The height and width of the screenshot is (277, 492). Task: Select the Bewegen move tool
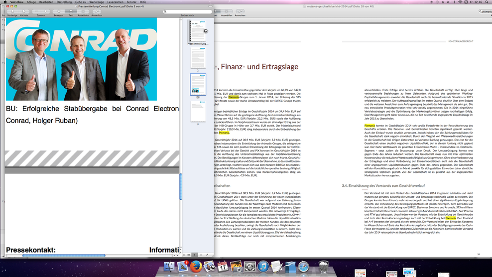pos(58,11)
